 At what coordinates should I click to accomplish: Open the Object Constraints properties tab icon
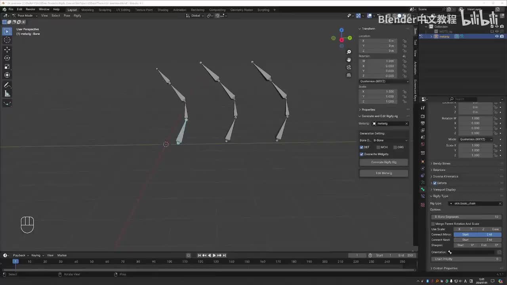click(x=423, y=176)
